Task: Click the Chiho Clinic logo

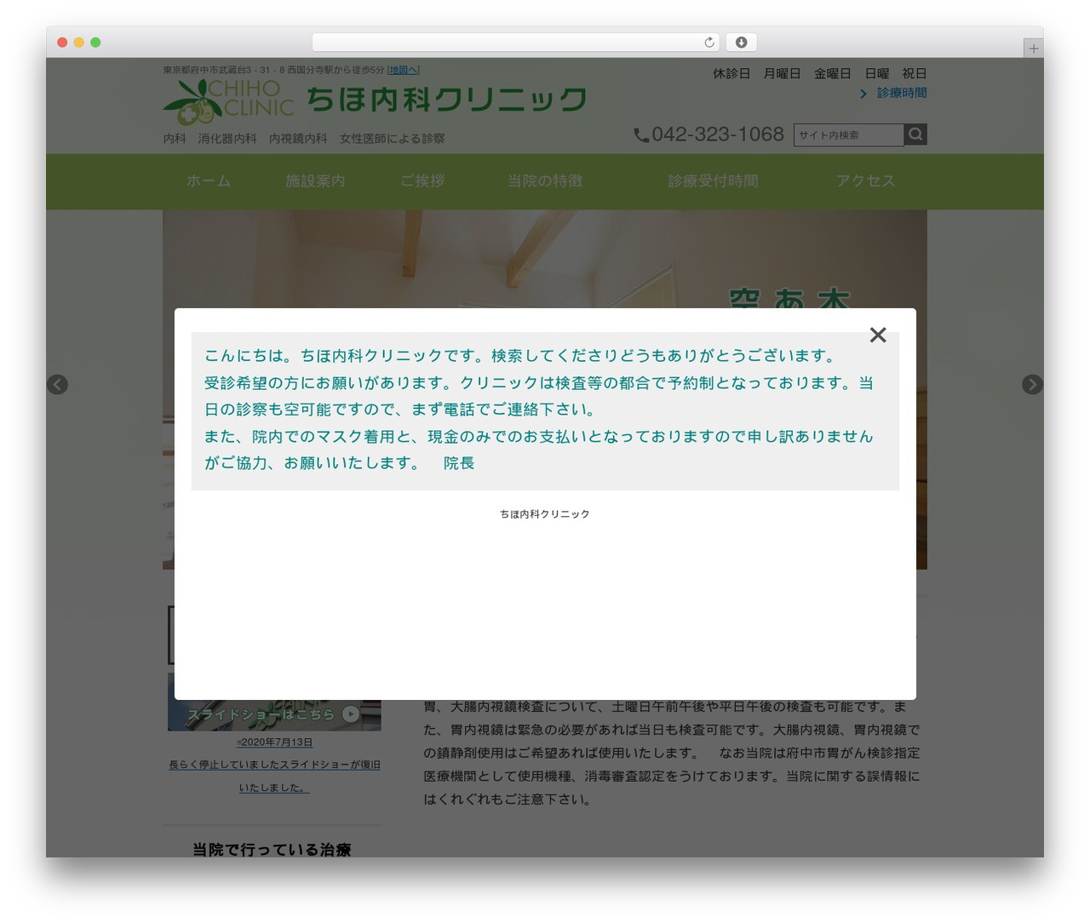Action: tap(228, 101)
